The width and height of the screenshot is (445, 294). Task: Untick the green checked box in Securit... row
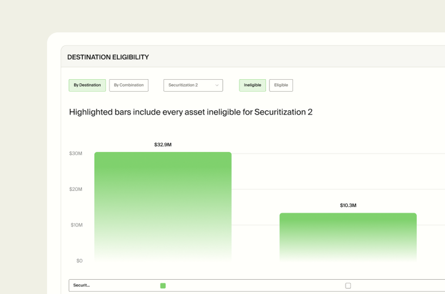[x=163, y=286]
